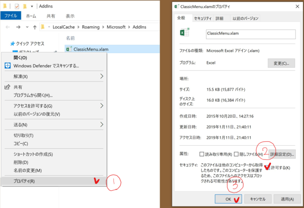Click the AddIns breadcrumb in the path
This screenshot has width=304, height=208.
[x=139, y=27]
